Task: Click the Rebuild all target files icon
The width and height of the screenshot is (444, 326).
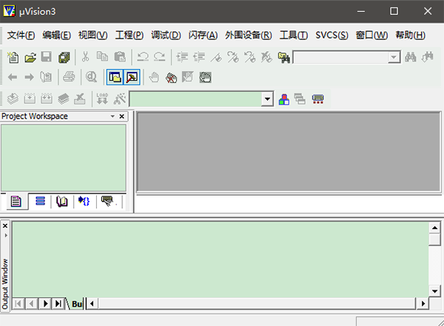Action: tap(47, 99)
